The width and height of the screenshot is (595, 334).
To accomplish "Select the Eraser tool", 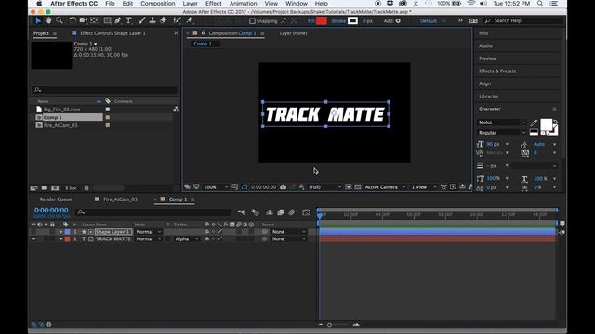I will click(164, 20).
